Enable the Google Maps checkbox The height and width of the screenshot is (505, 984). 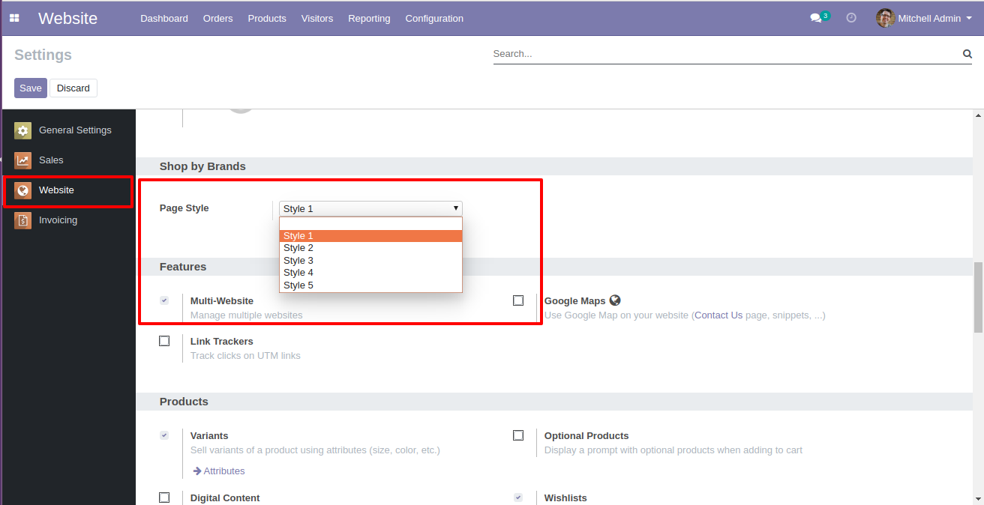[518, 300]
